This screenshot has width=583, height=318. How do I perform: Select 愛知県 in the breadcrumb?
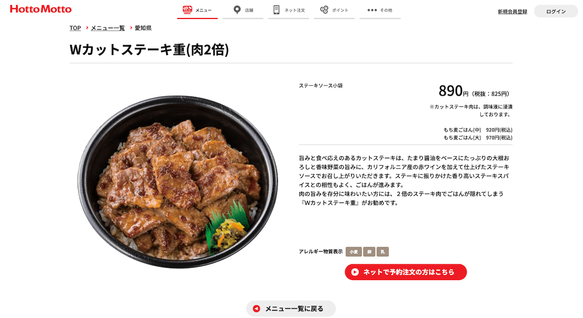(143, 28)
